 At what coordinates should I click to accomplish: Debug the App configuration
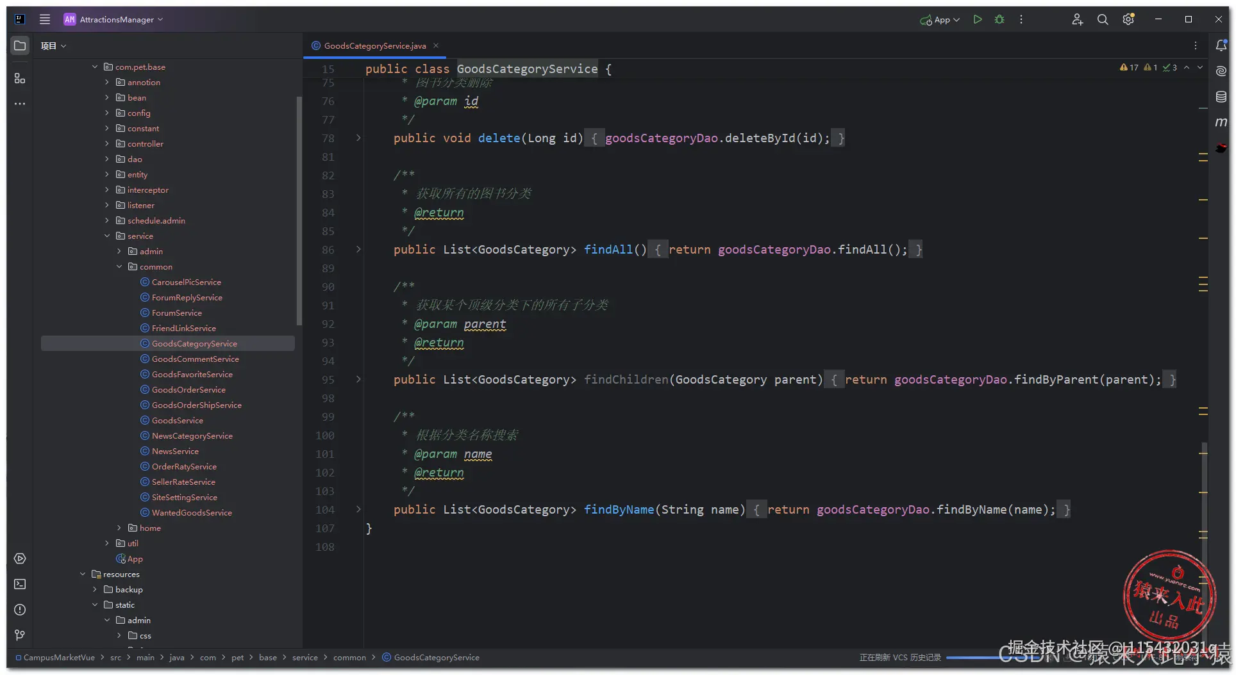(999, 19)
